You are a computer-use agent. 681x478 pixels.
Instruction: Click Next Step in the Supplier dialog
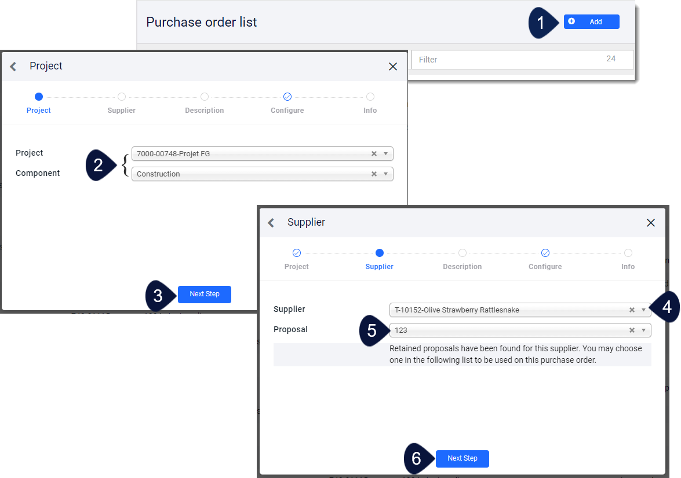click(462, 458)
